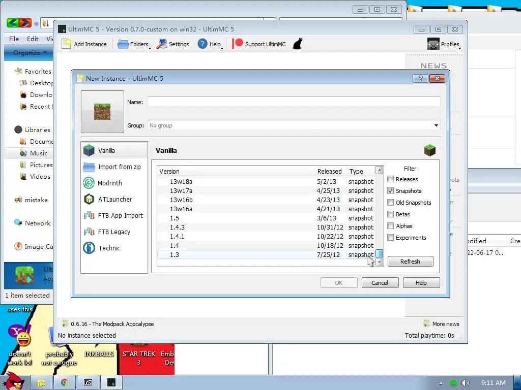Select version 13w17a row
Viewport: 521px width, 390px height.
pos(266,191)
